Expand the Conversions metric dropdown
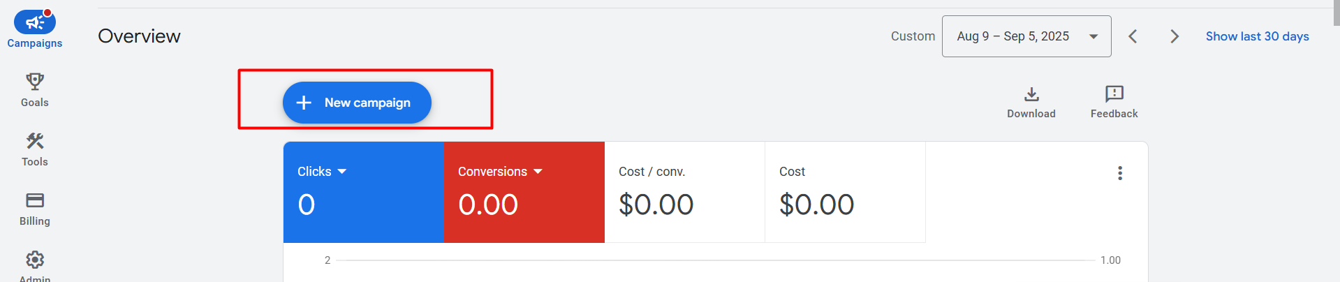This screenshot has height=282, width=1340. tap(538, 172)
